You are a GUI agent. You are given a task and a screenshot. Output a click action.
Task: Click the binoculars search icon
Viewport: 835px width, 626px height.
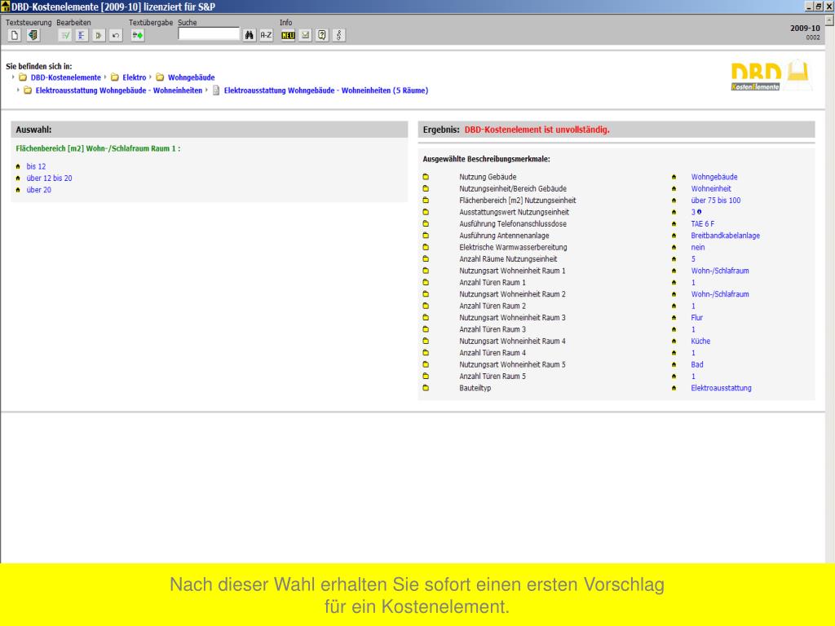(x=248, y=35)
